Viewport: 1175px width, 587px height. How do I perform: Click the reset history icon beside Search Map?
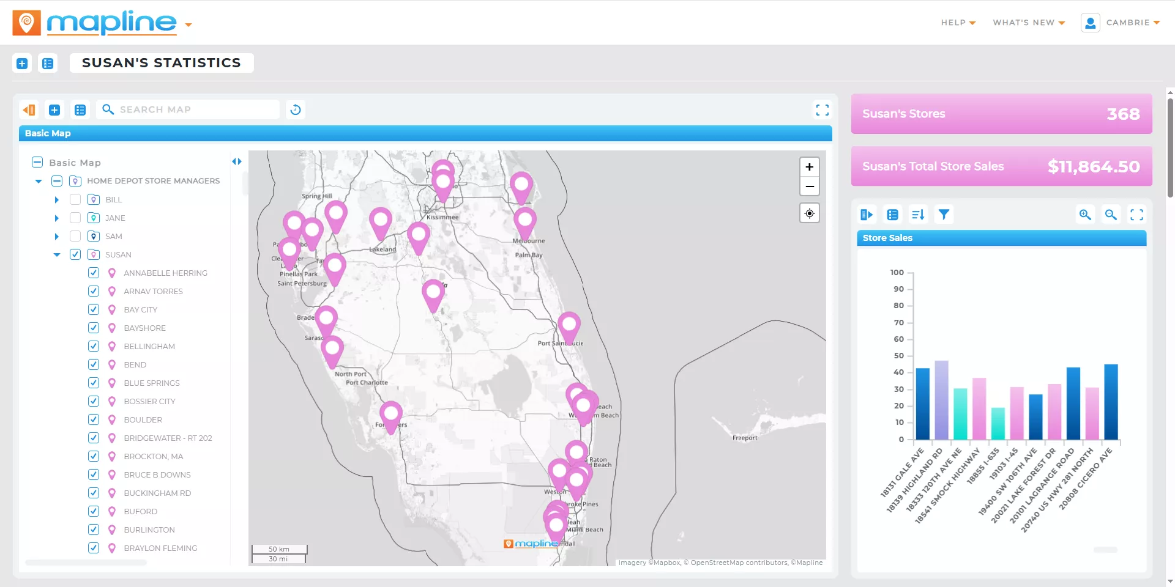[x=296, y=109]
